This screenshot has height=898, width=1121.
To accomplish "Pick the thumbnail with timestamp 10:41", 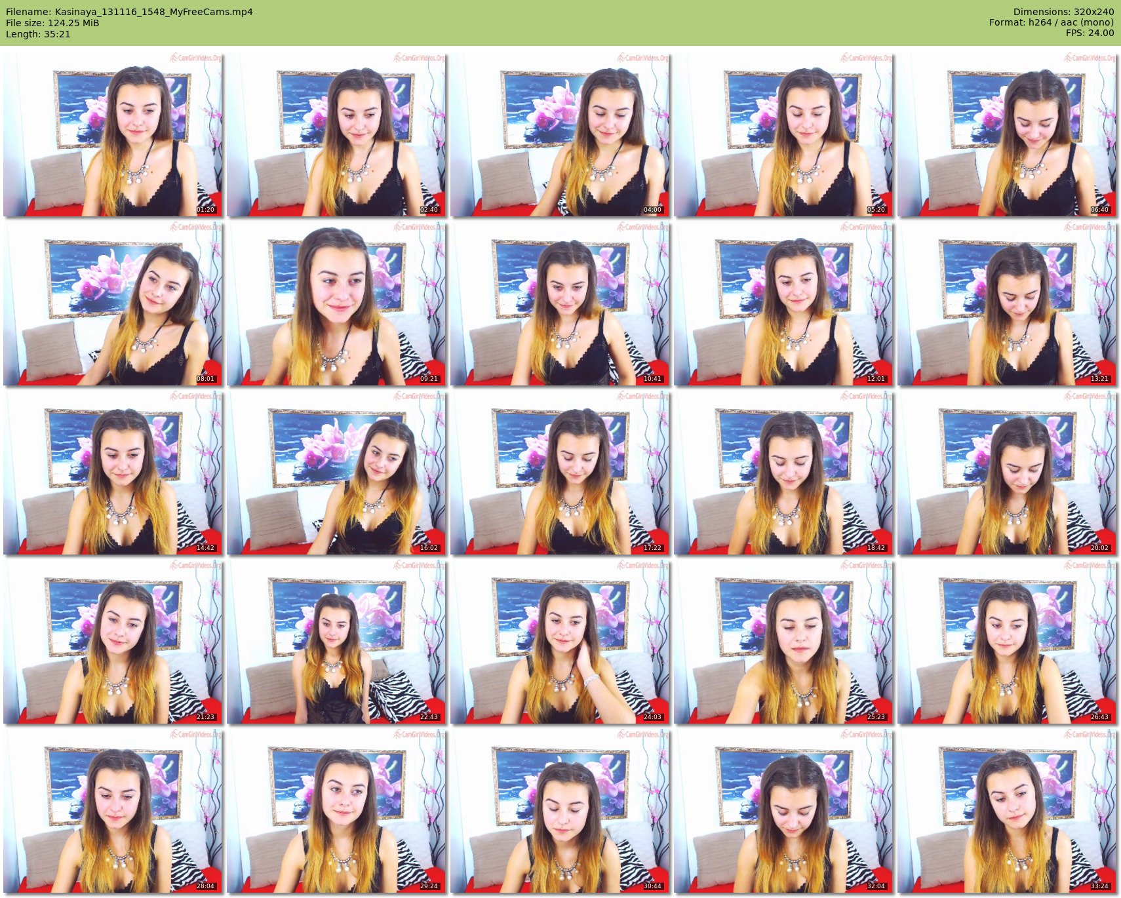I will pos(560,303).
